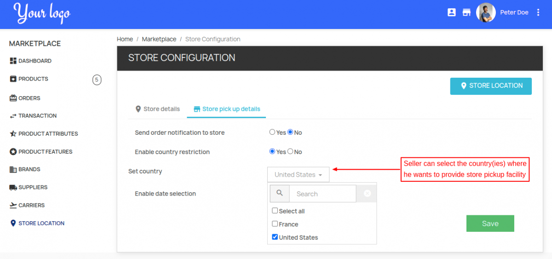Toggle the United States country dropdown

point(298,175)
